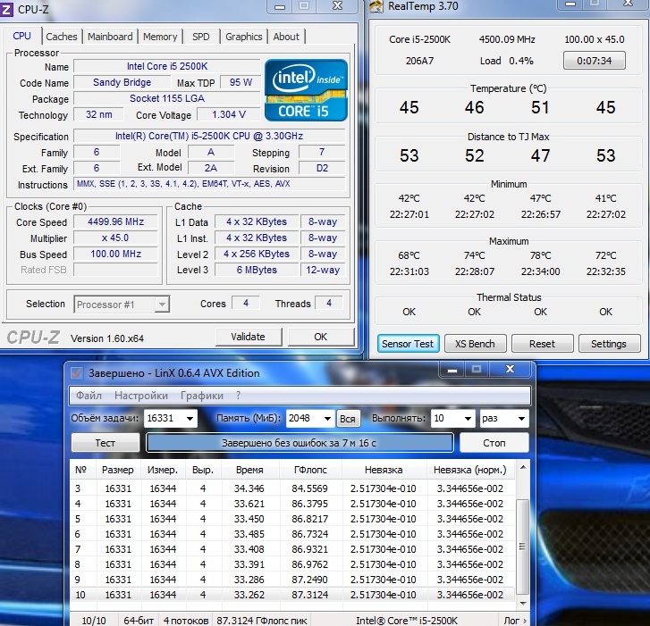This screenshot has width=650, height=626.
Task: Click the Core Speed 4499.96 MHz field
Action: (115, 222)
